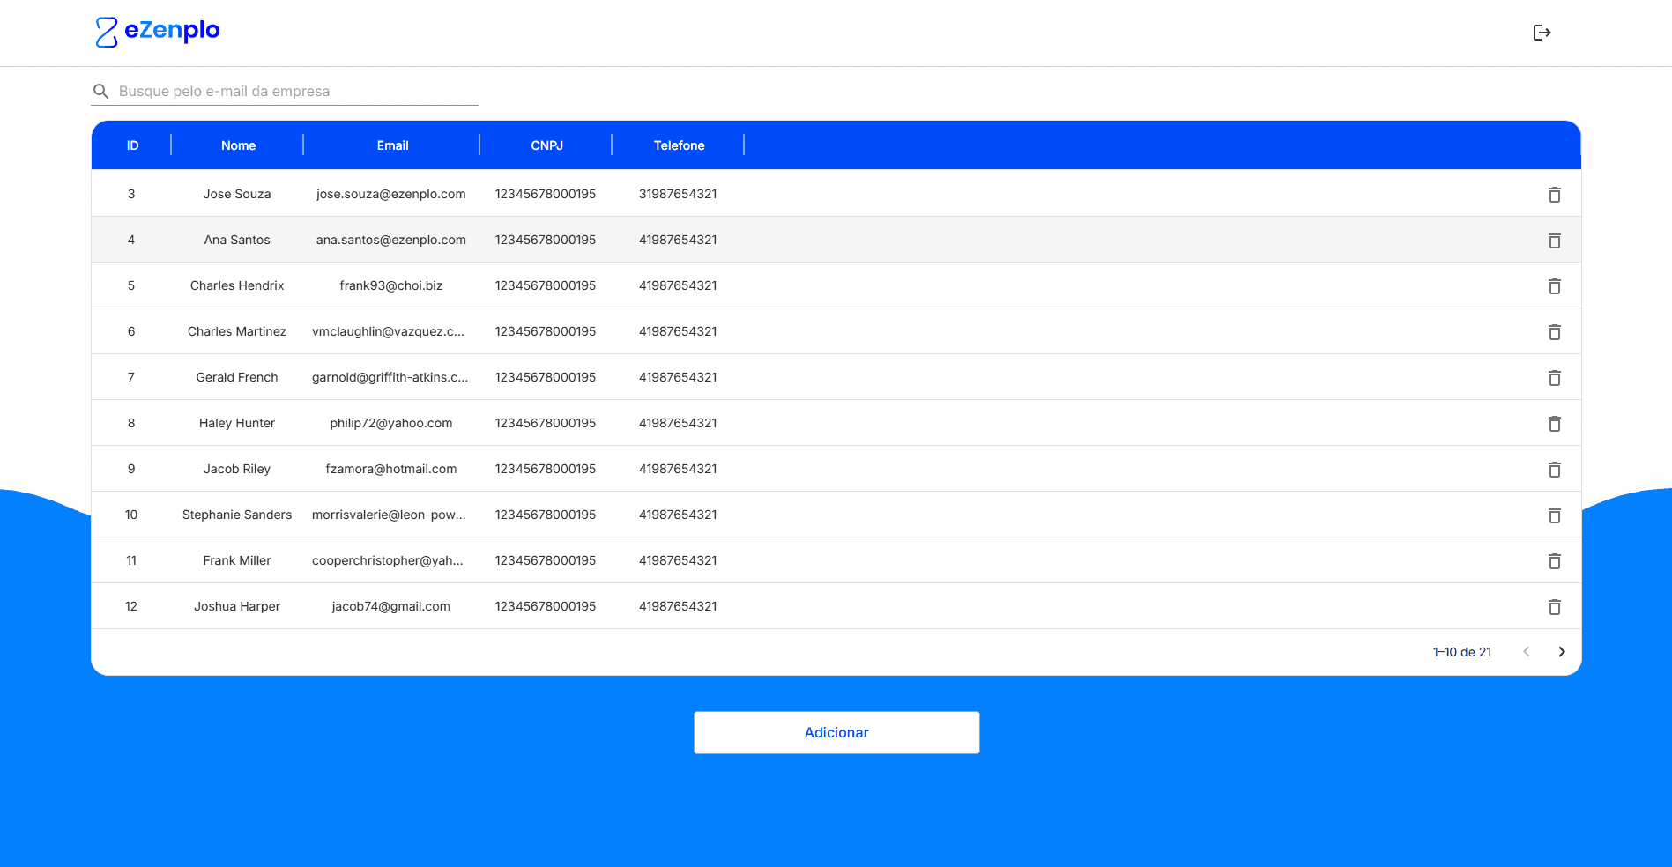Select the name Charles Hendrix
Screen dimensions: 1672x867
(x=237, y=285)
